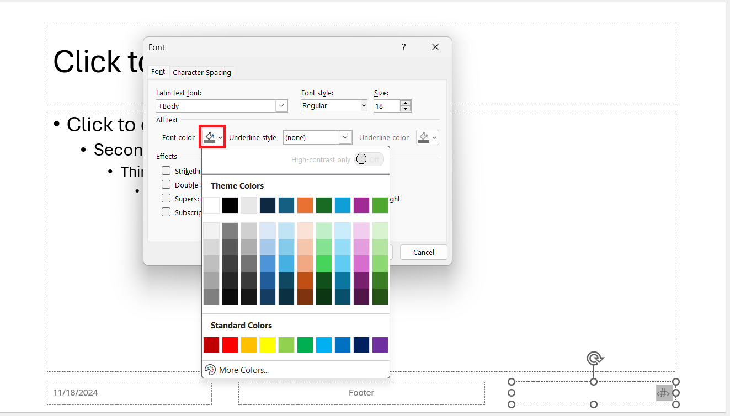
Task: Click the font Size input field
Action: click(x=387, y=106)
